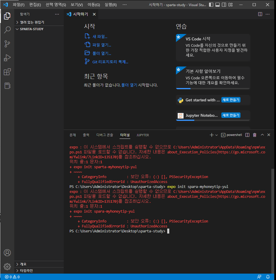276x280 pixels.
Task: Open the Explorer view in activity bar
Action: click(x=7, y=16)
